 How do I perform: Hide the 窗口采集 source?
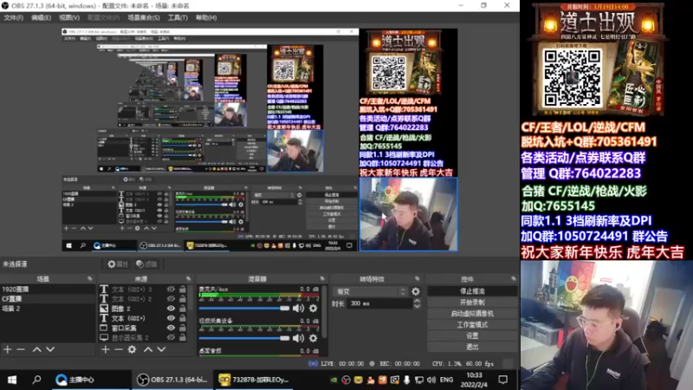coord(171,328)
